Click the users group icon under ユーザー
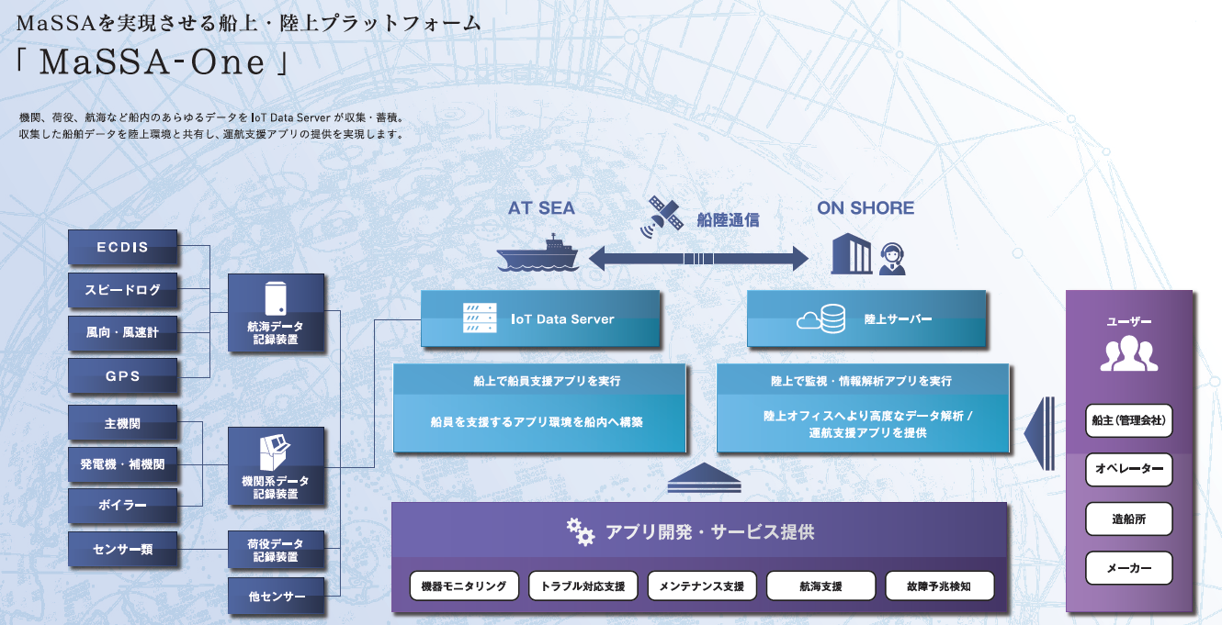This screenshot has width=1222, height=625. tap(1128, 353)
